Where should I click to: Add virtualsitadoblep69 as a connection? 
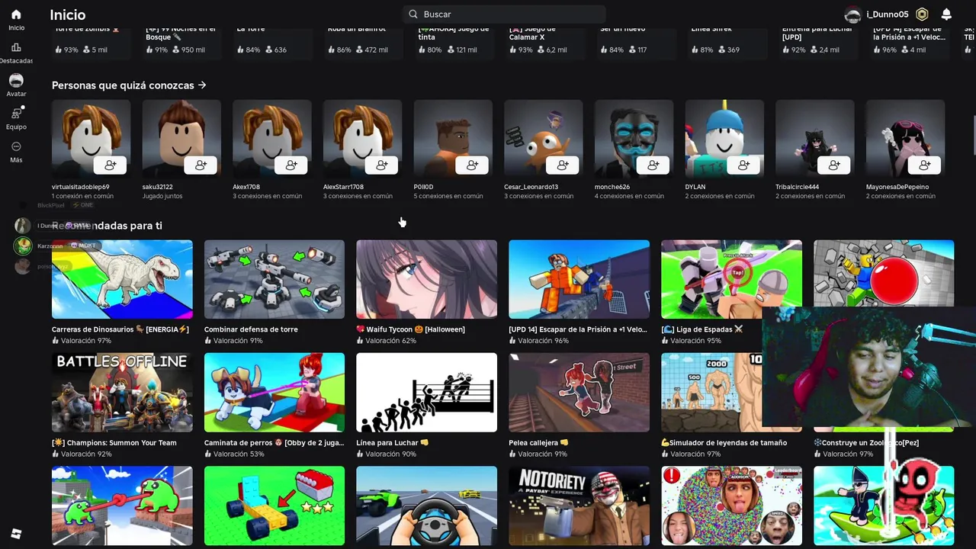tap(111, 165)
